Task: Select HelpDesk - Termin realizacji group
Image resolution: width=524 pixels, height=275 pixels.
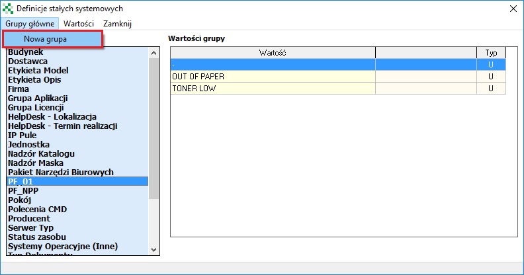Action: click(77, 126)
